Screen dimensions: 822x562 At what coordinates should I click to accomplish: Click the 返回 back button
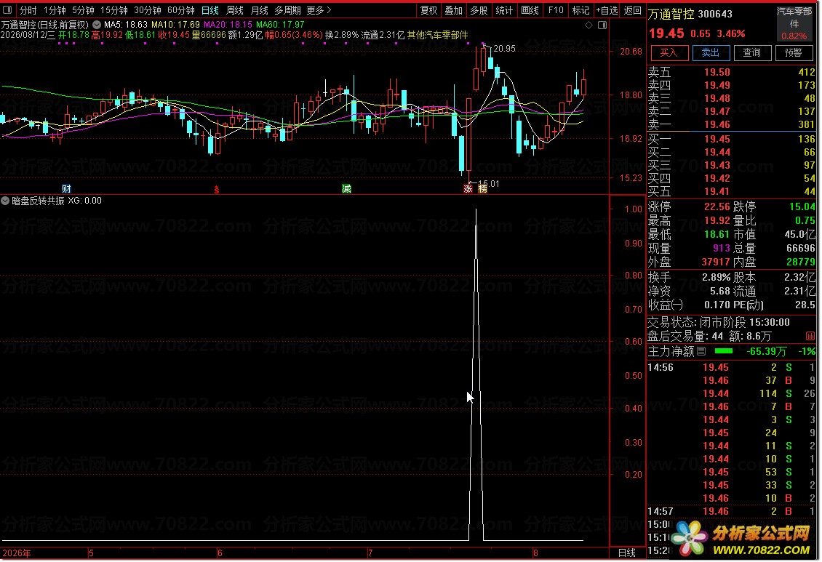pos(633,10)
